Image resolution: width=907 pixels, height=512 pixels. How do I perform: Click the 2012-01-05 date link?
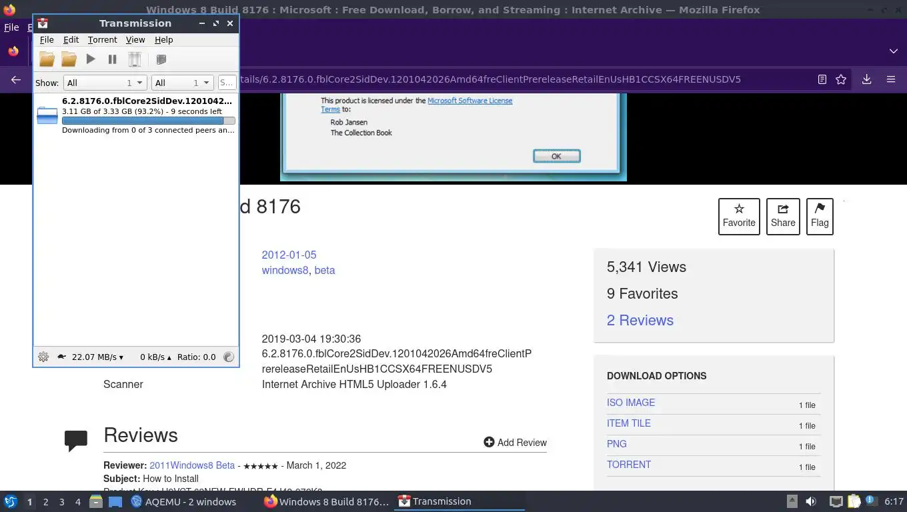click(289, 255)
